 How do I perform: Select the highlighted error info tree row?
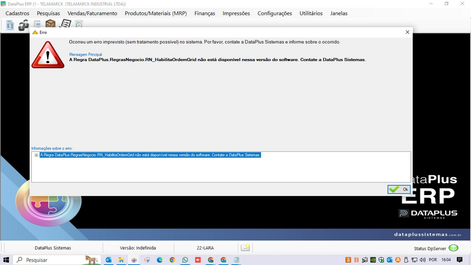pos(150,155)
